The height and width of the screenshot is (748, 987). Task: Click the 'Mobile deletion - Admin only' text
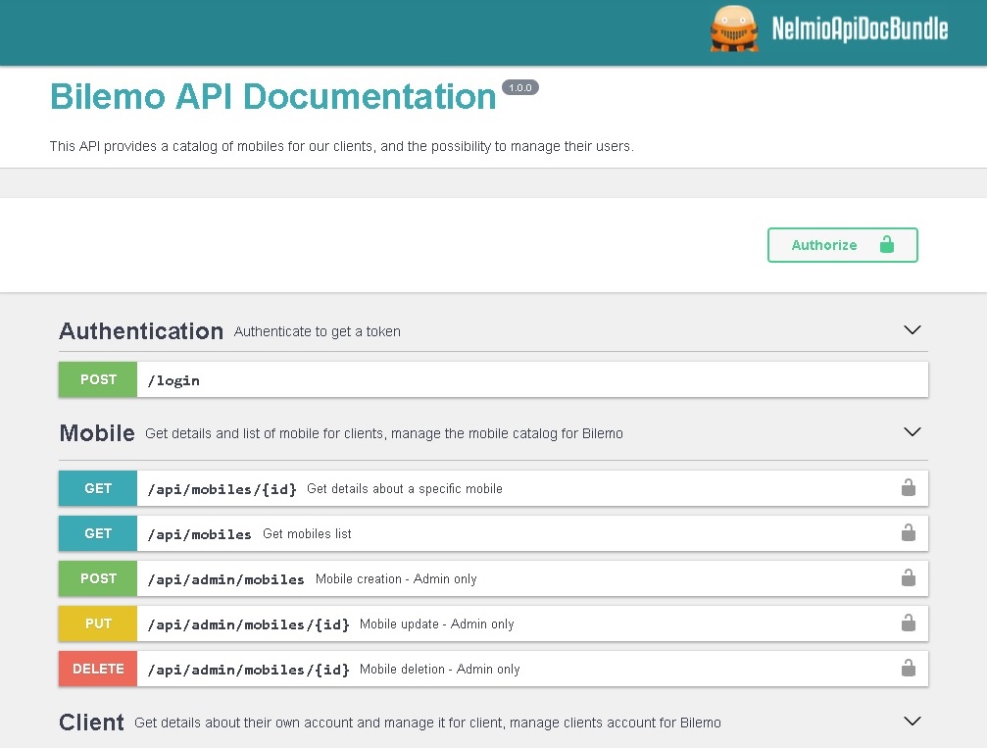click(439, 670)
